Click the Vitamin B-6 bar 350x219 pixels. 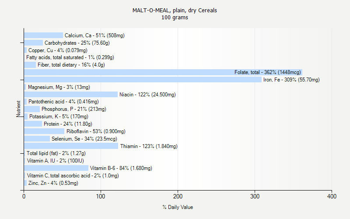(56, 168)
